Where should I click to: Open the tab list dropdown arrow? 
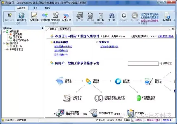[170, 29]
